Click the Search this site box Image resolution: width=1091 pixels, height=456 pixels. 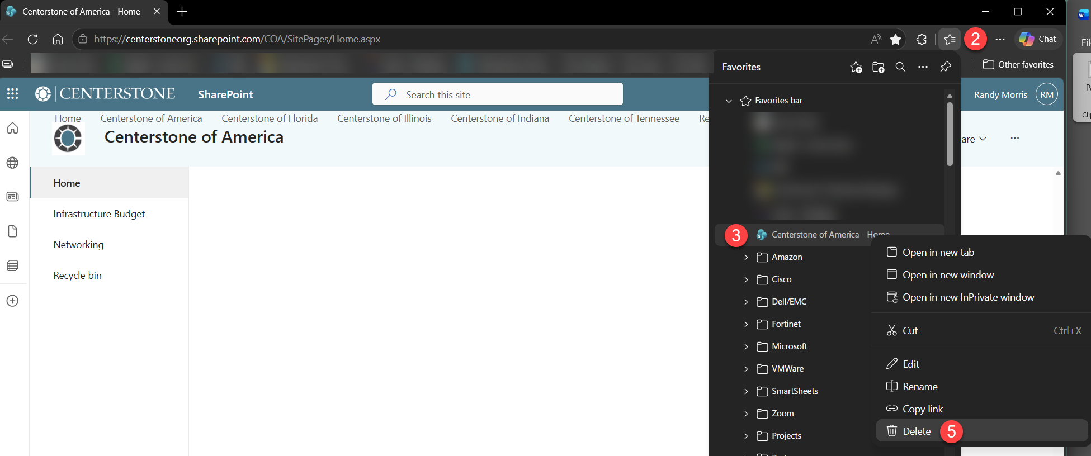[x=498, y=94]
